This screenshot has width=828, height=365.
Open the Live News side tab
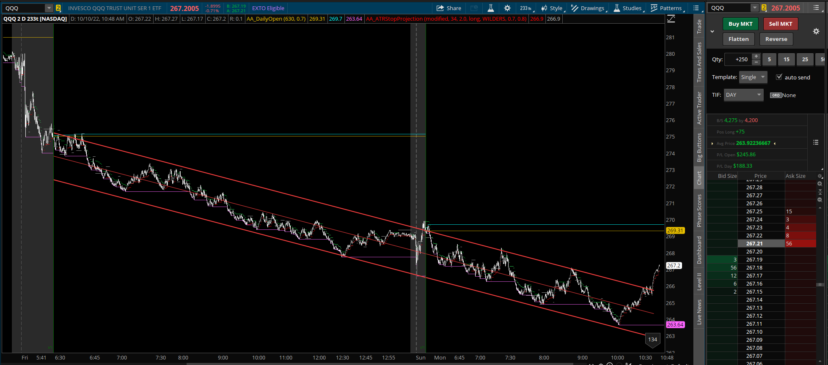coord(699,312)
